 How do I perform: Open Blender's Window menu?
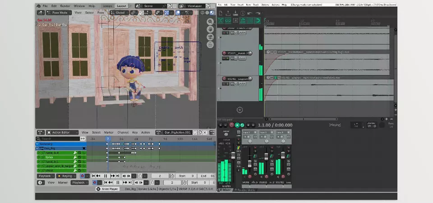[79, 6]
